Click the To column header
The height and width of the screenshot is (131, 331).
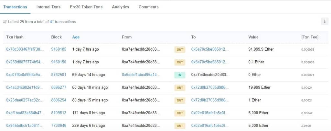click(193, 37)
